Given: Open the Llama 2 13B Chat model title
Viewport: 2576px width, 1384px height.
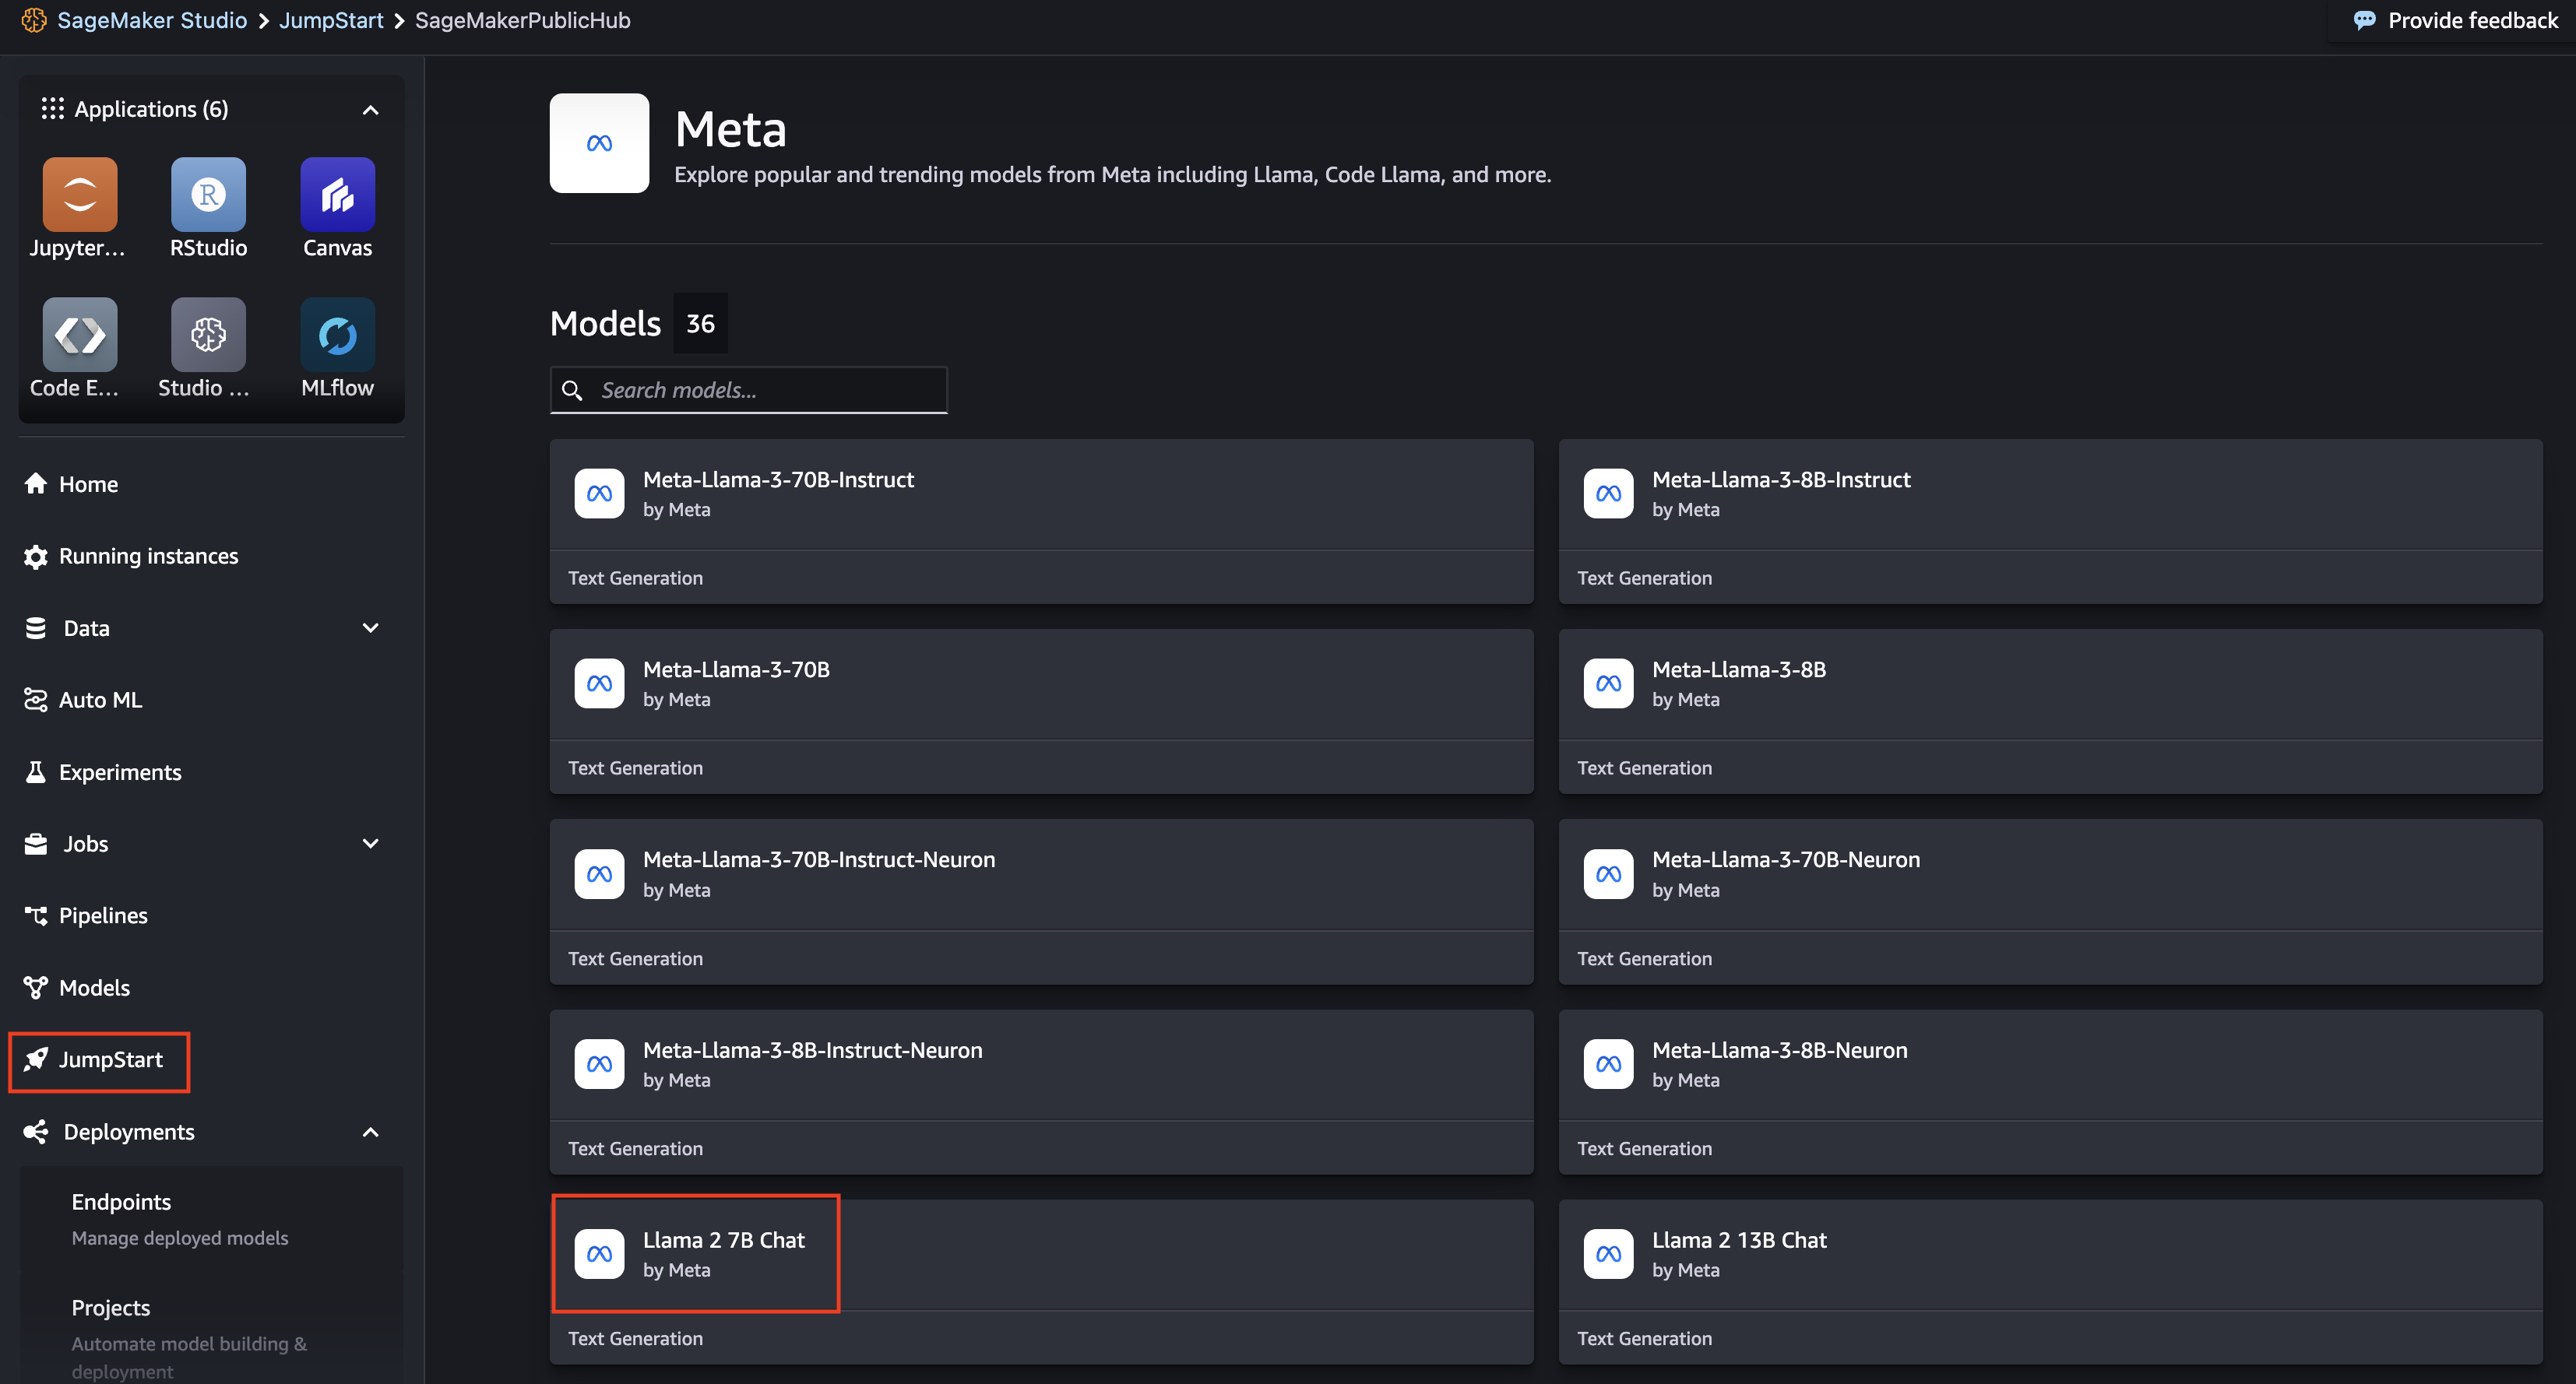Looking at the screenshot, I should coord(1739,1240).
